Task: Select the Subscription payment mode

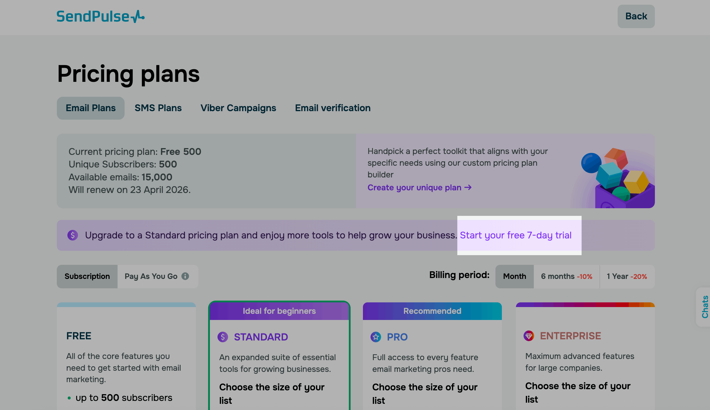Action: 87,276
